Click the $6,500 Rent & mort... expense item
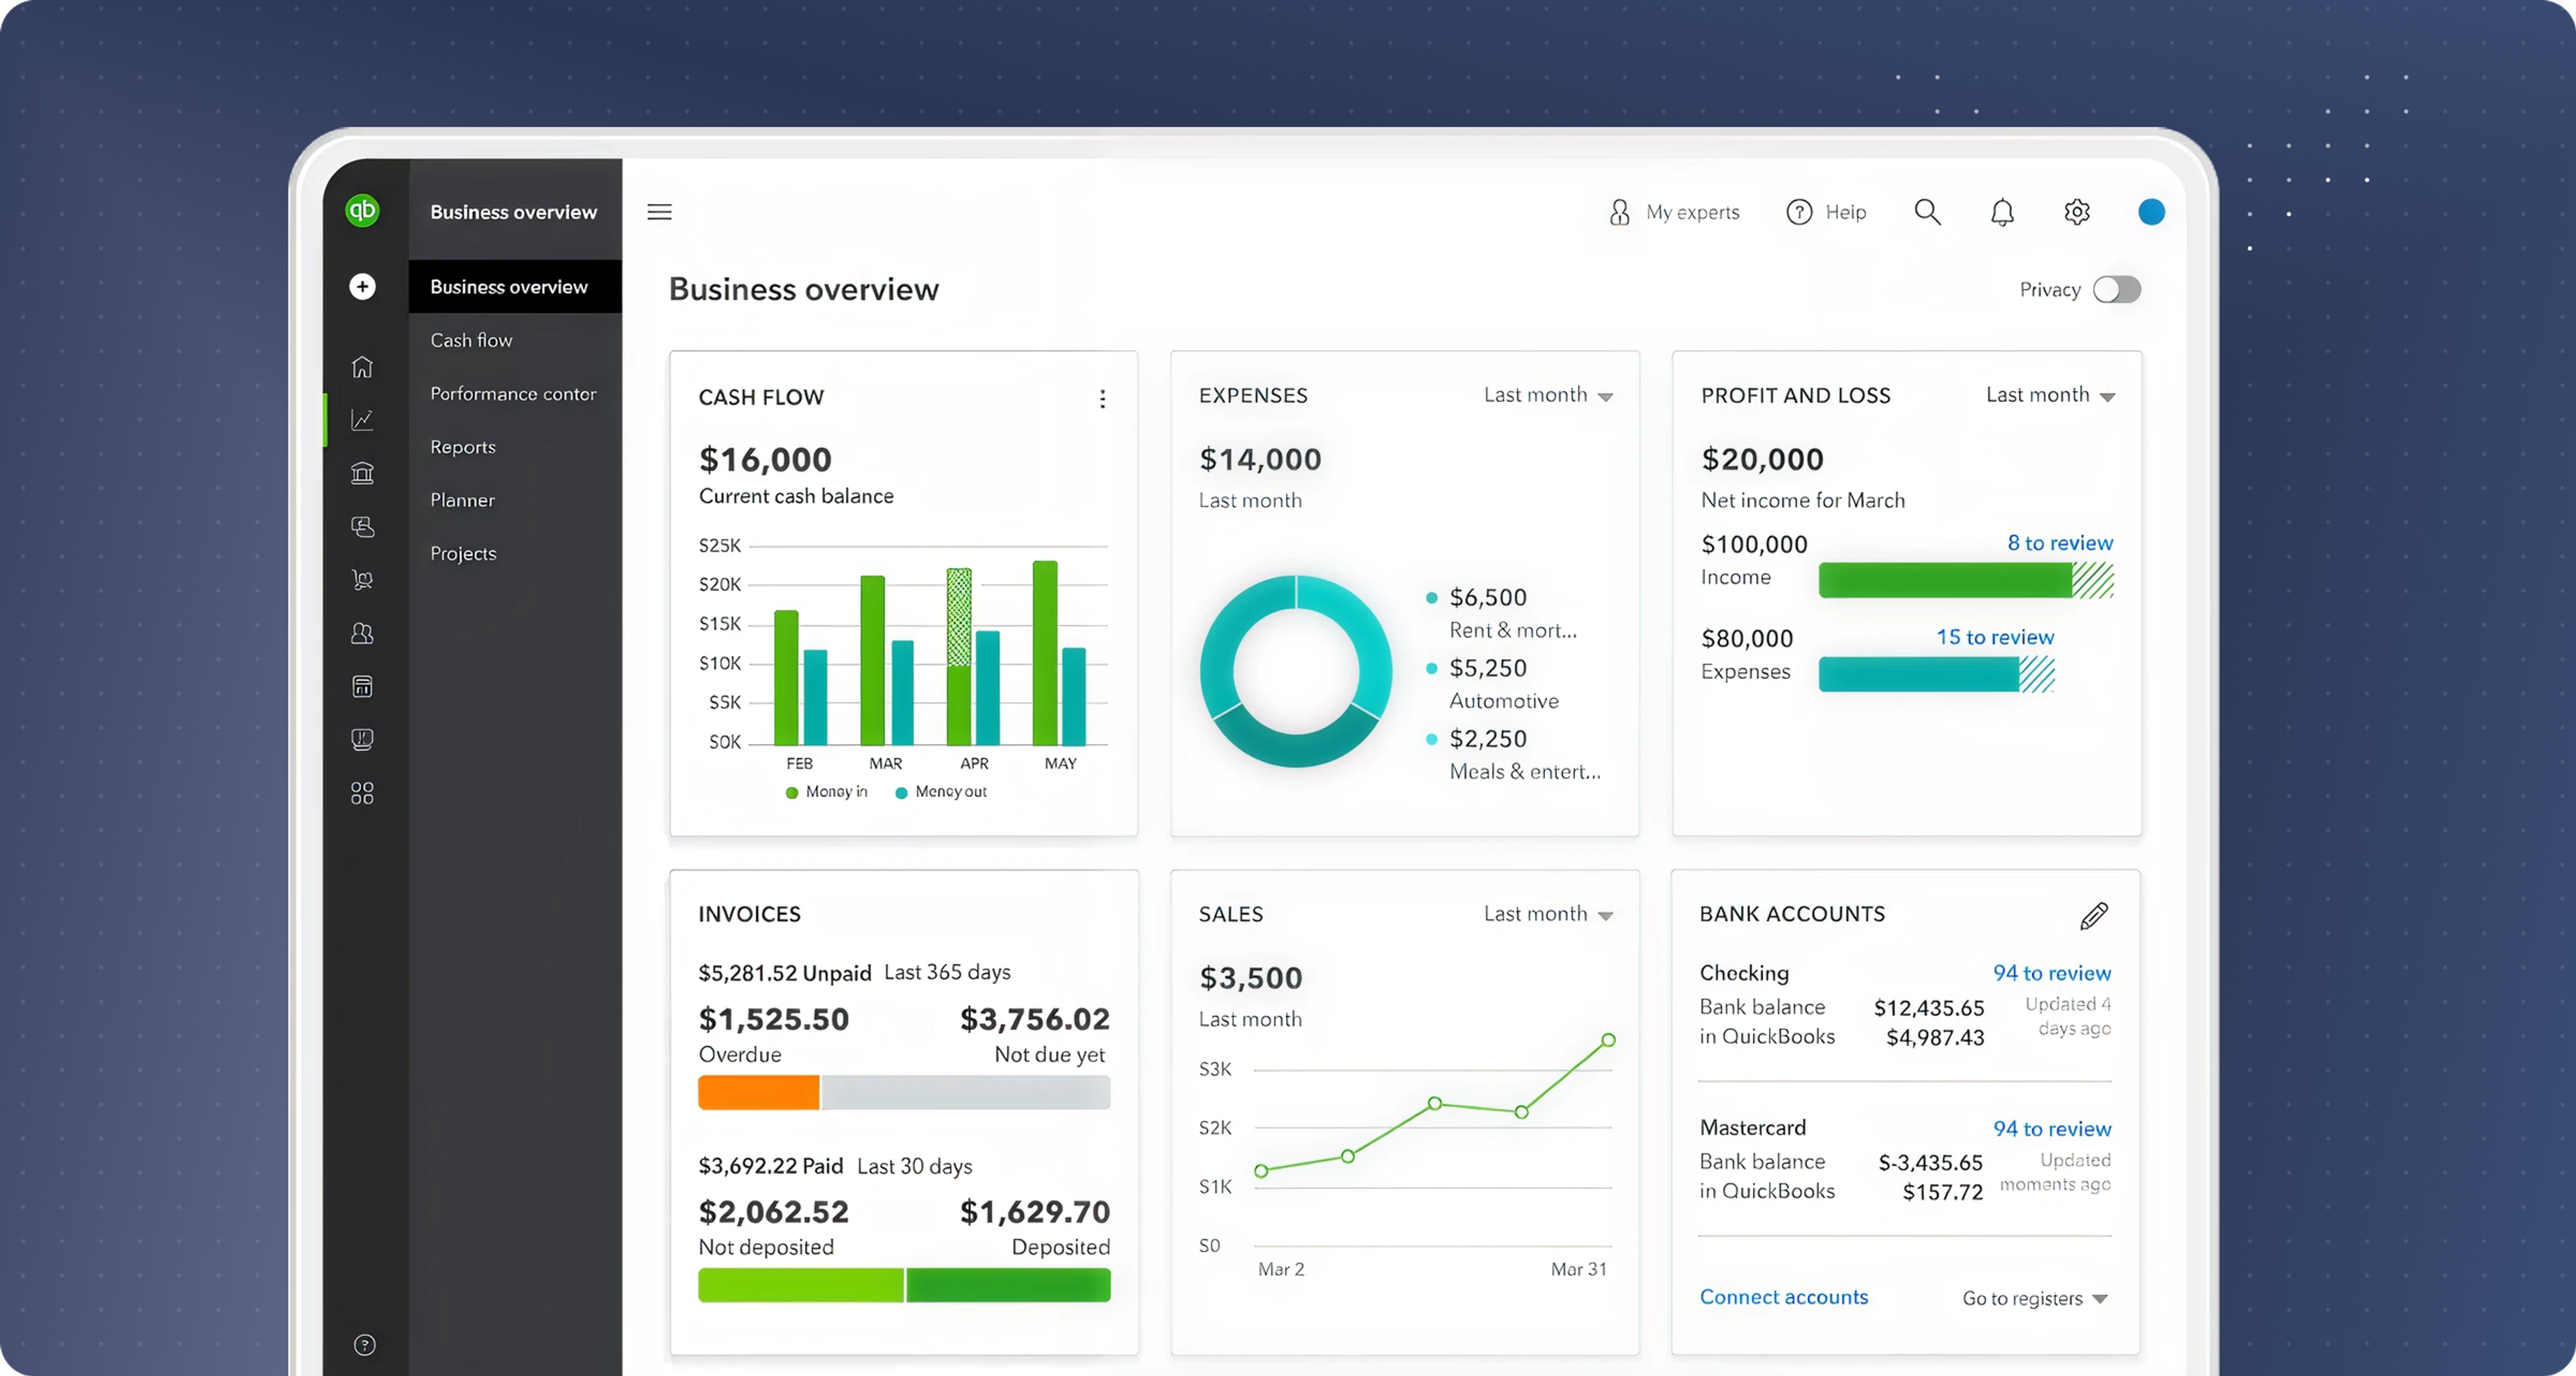Screen dimensions: 2576x1376 tap(1502, 613)
